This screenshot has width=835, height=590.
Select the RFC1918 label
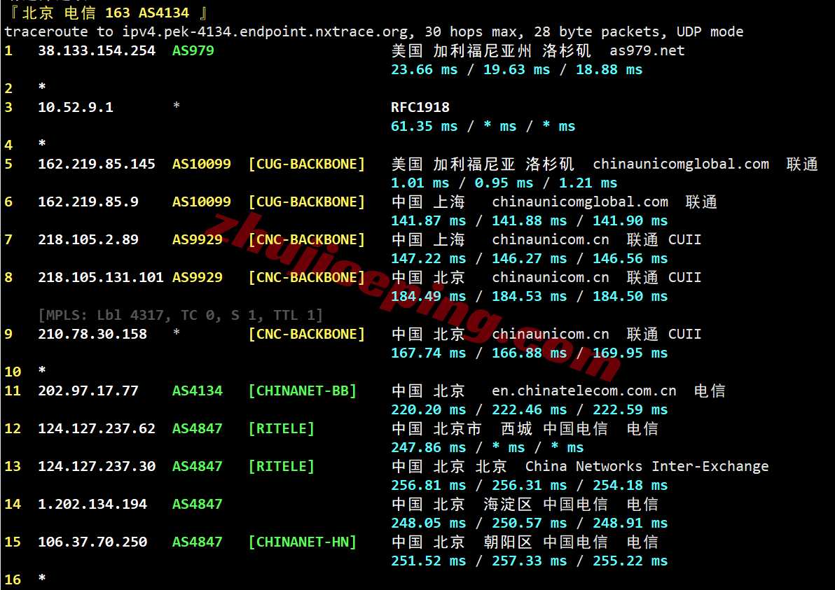point(420,108)
